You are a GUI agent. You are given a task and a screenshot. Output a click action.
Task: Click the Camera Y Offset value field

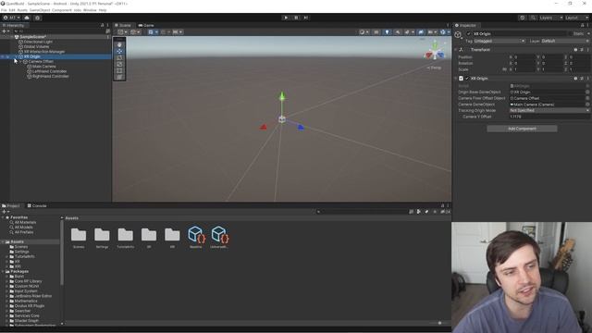coord(549,117)
